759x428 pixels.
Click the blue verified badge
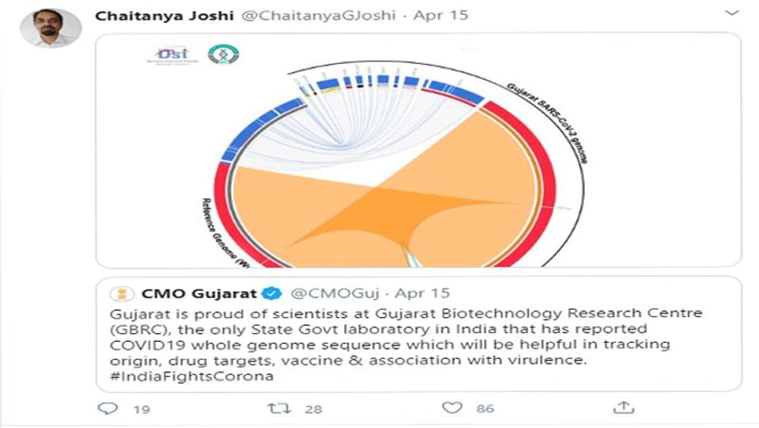point(272,293)
